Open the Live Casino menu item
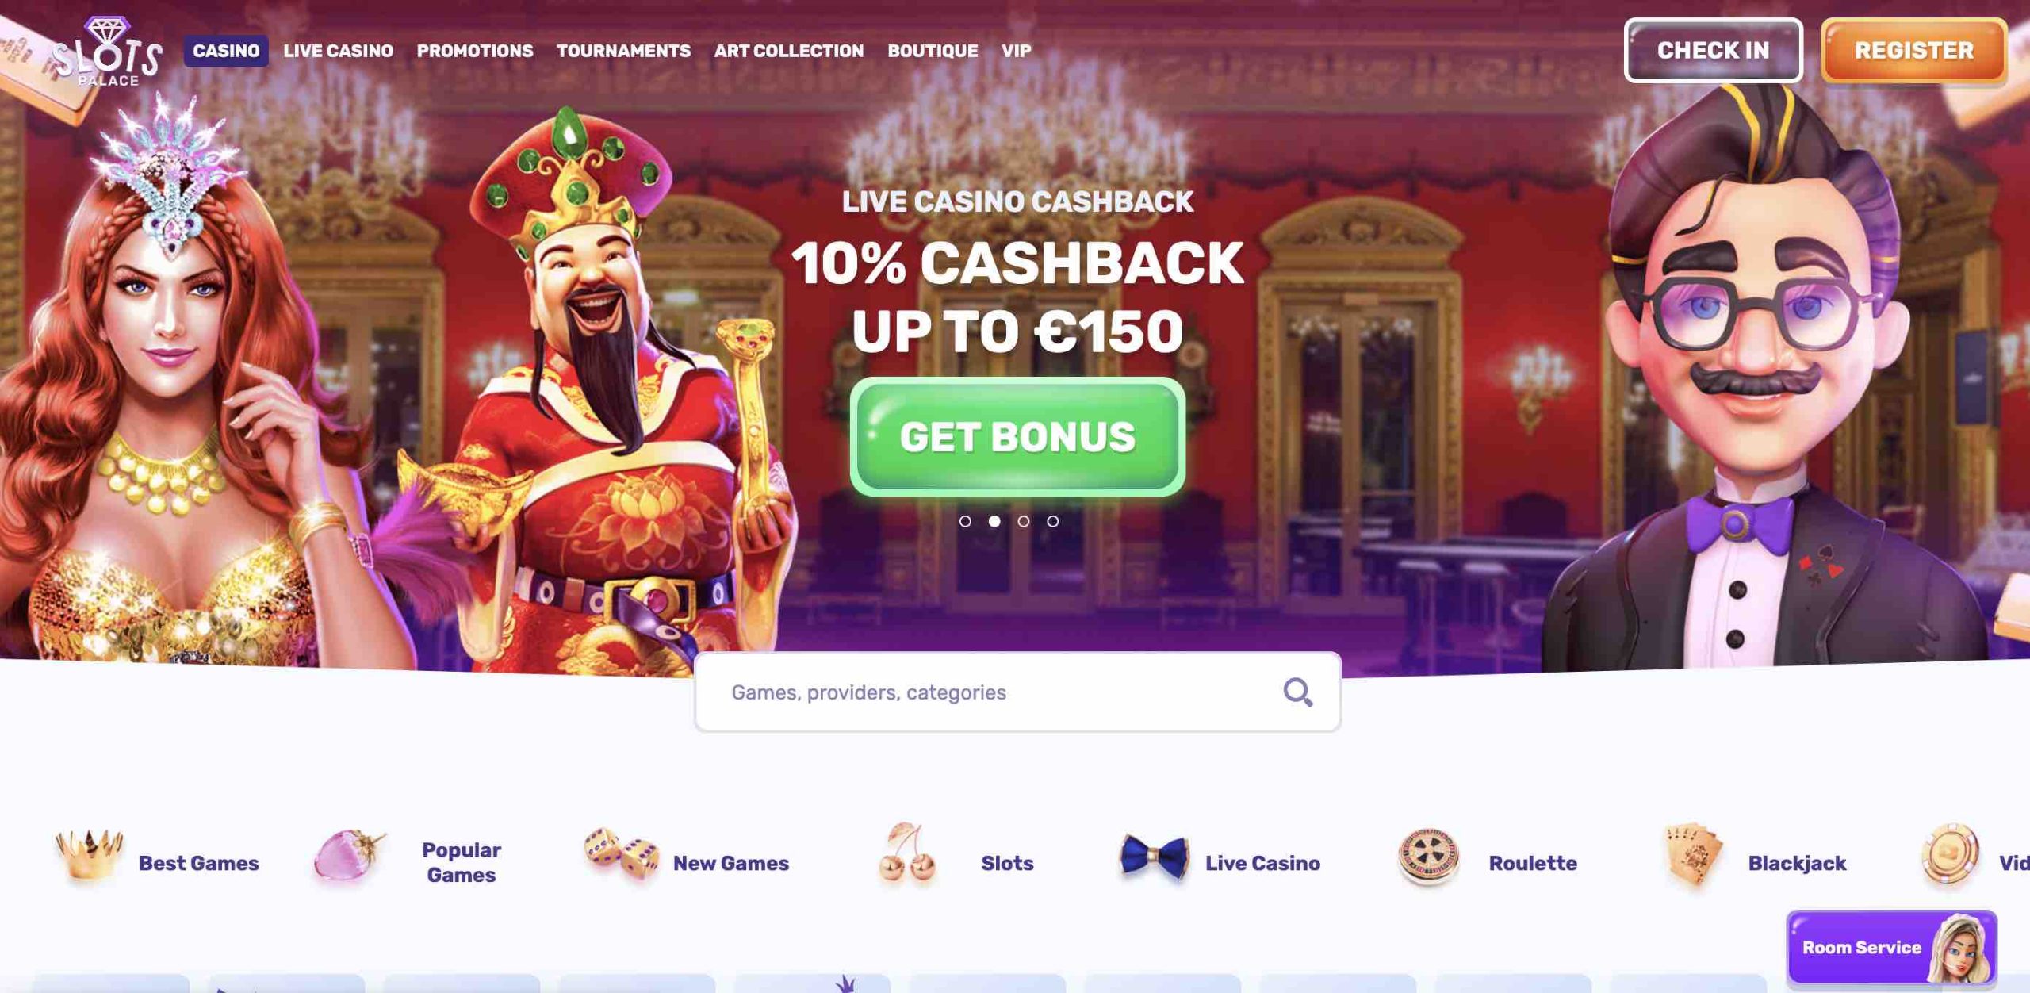This screenshot has width=2030, height=993. 339,51
